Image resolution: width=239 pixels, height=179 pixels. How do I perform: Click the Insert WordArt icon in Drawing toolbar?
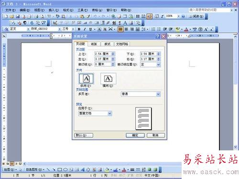[83, 169]
